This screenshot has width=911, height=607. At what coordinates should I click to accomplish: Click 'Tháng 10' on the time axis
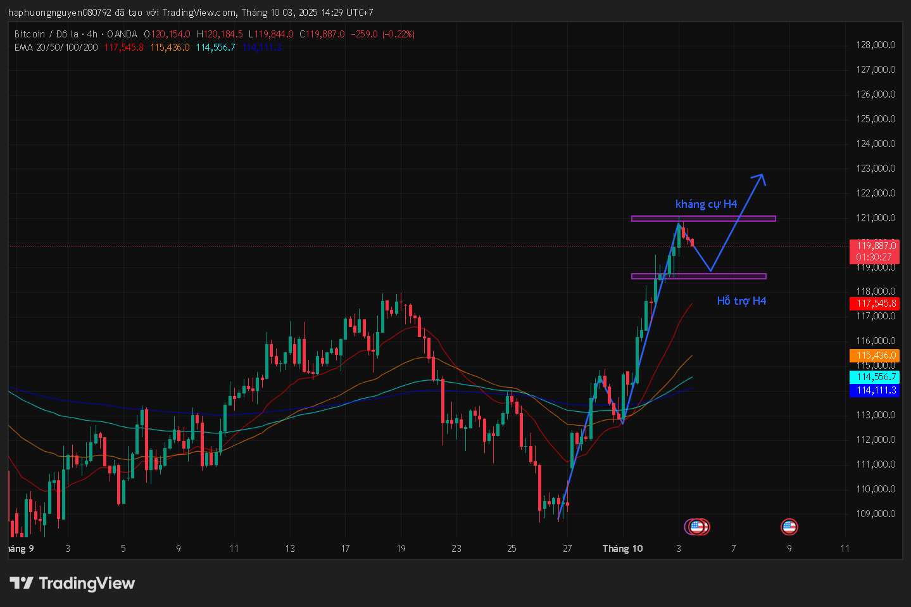tap(622, 549)
